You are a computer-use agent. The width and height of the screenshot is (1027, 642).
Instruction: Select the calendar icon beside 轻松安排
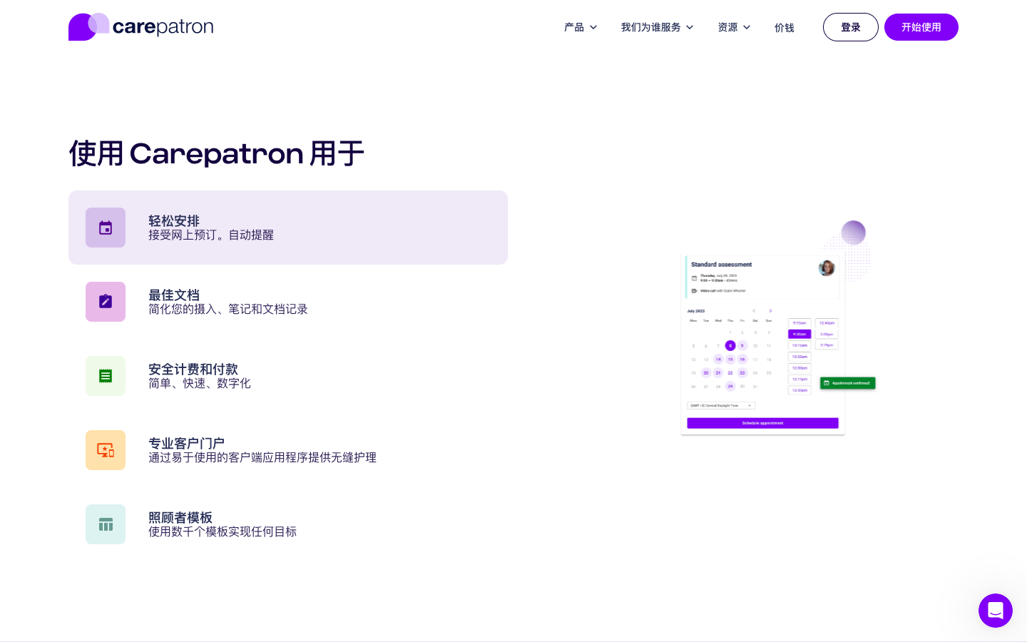(106, 228)
